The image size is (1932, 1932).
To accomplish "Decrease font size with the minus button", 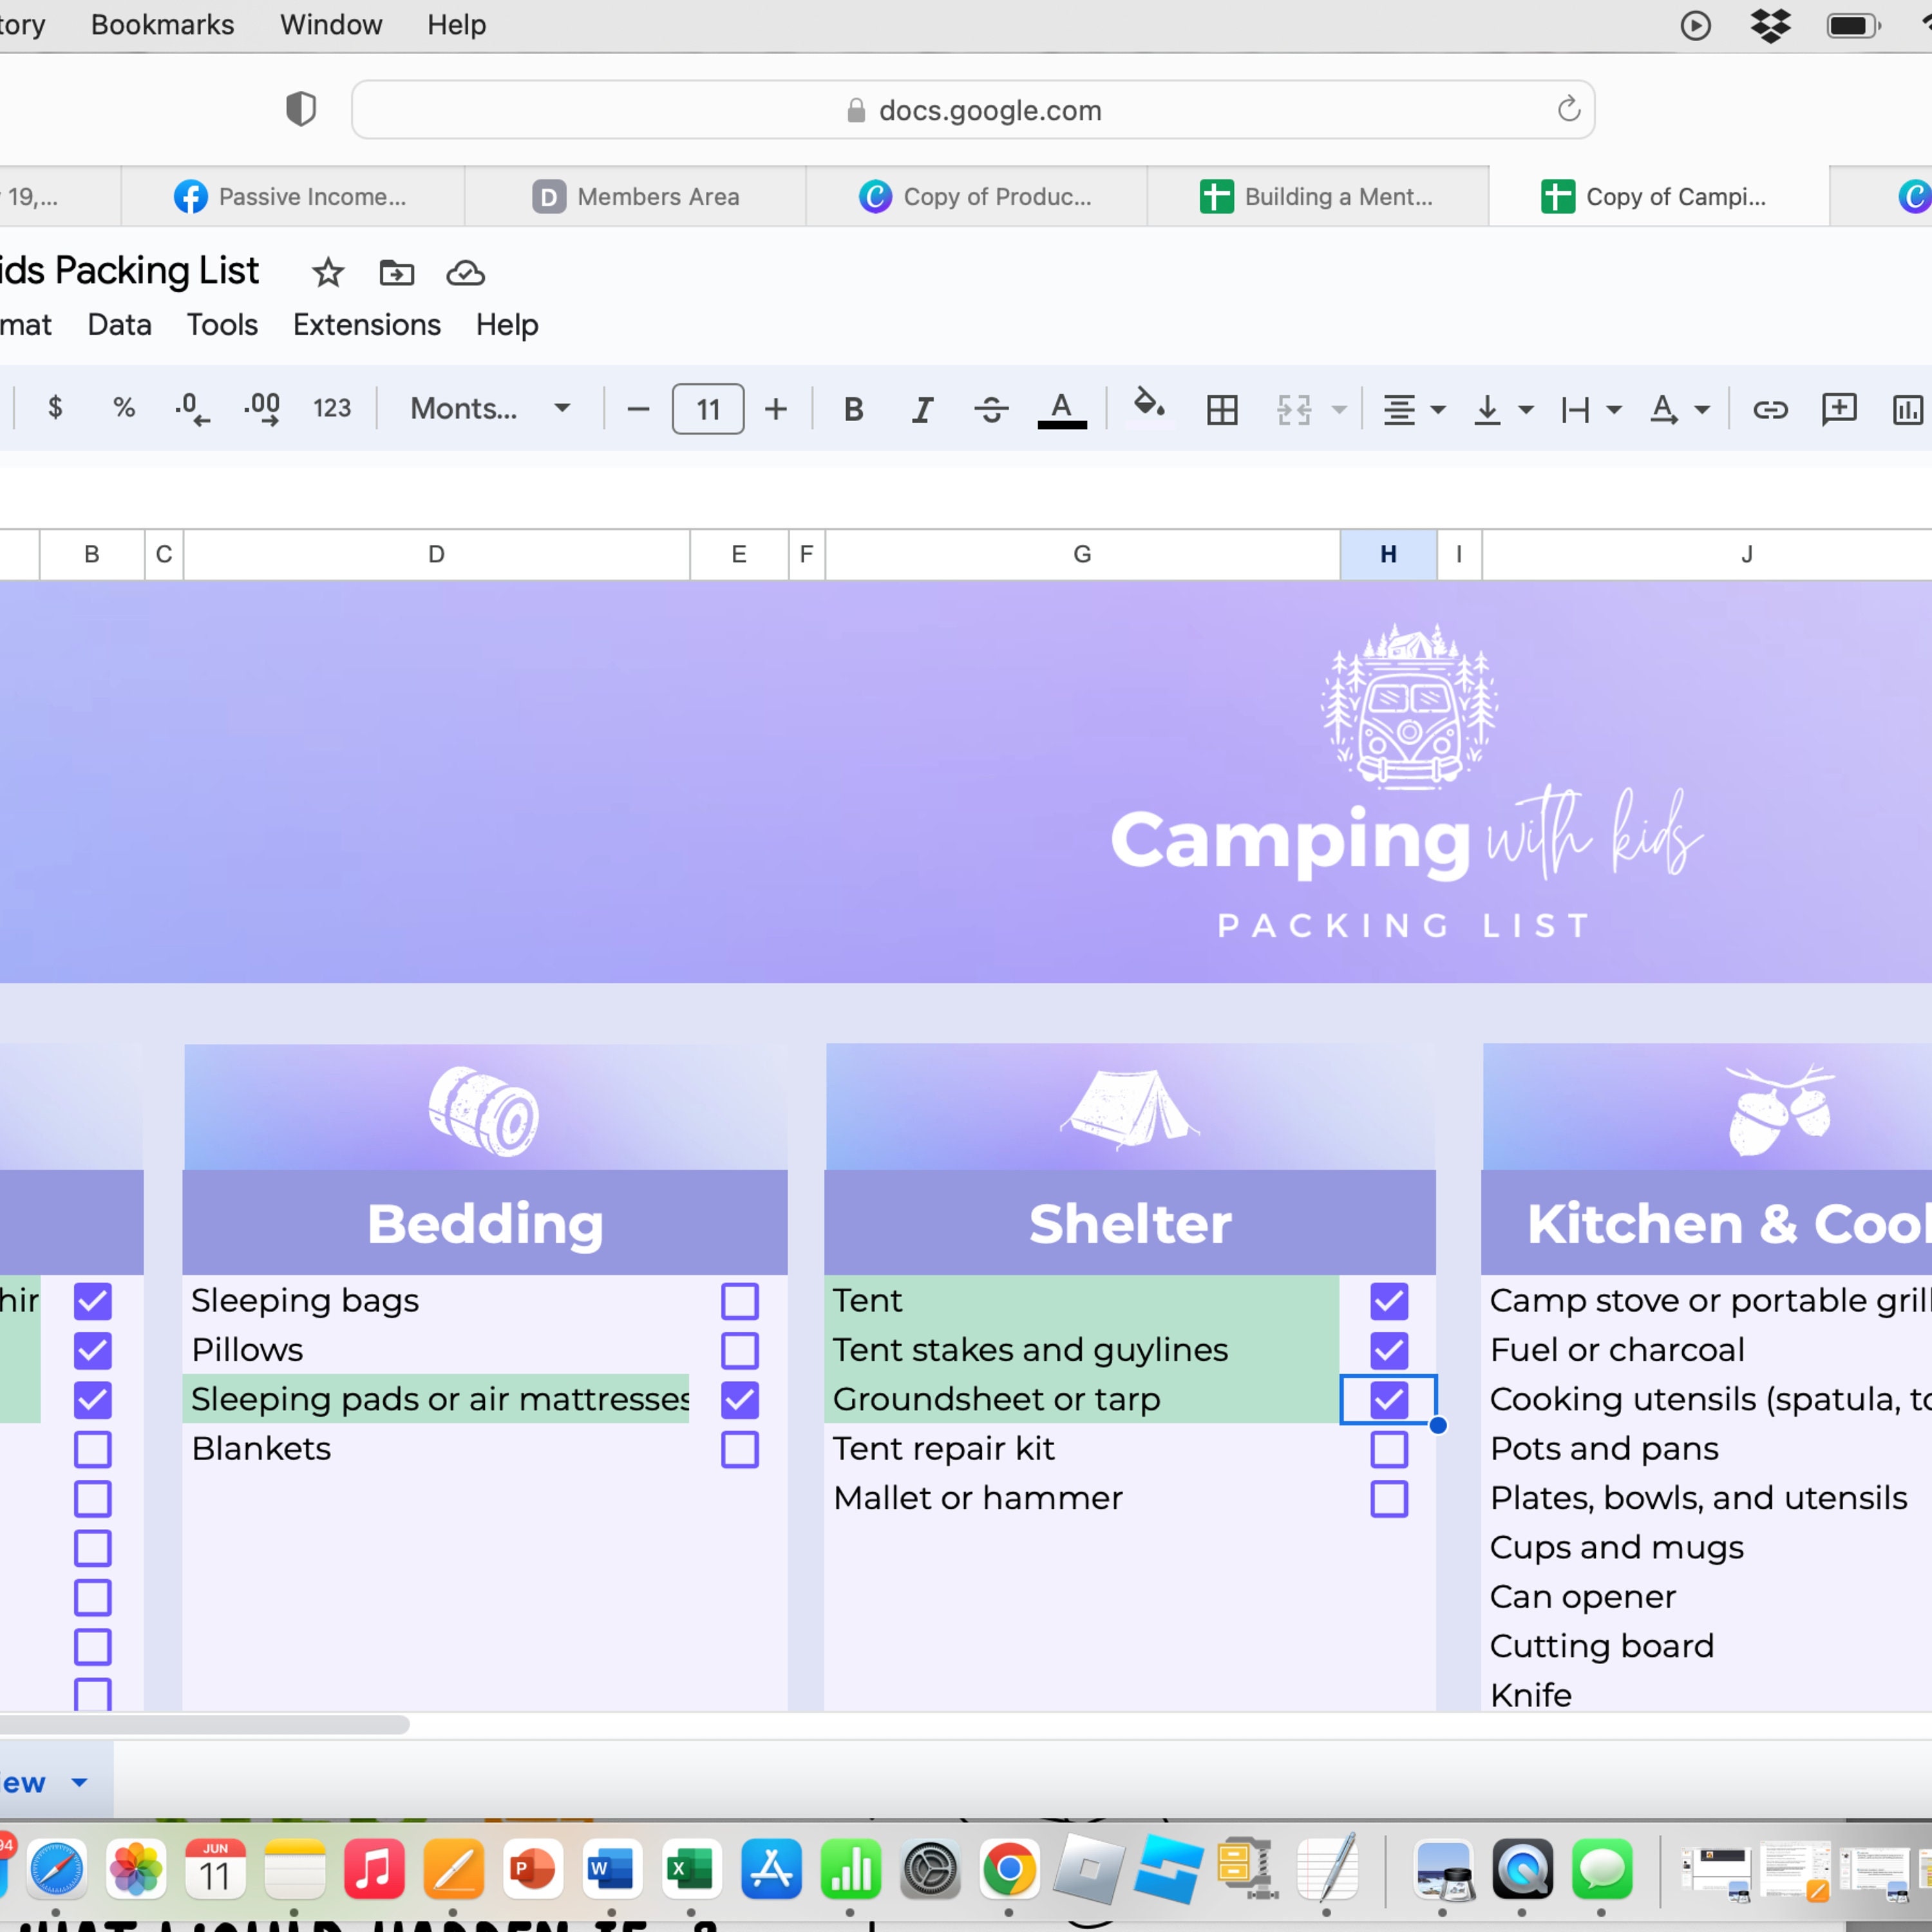I will coord(637,408).
